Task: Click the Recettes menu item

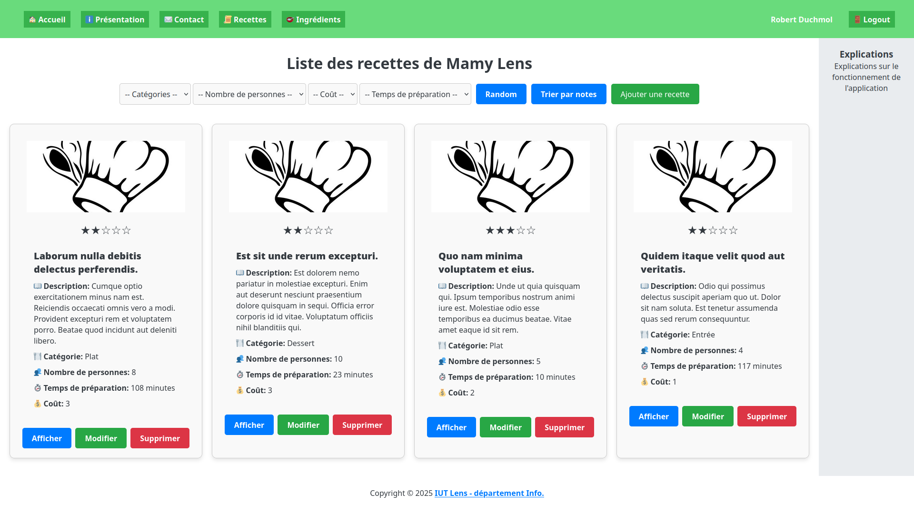Action: (246, 19)
